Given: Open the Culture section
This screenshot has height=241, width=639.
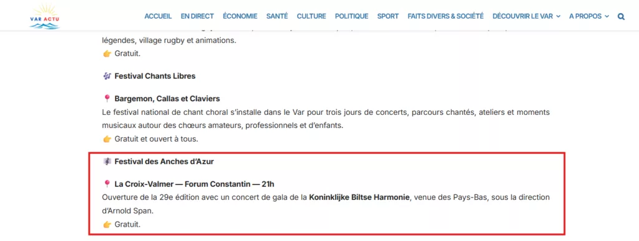Looking at the screenshot, I should (x=311, y=16).
